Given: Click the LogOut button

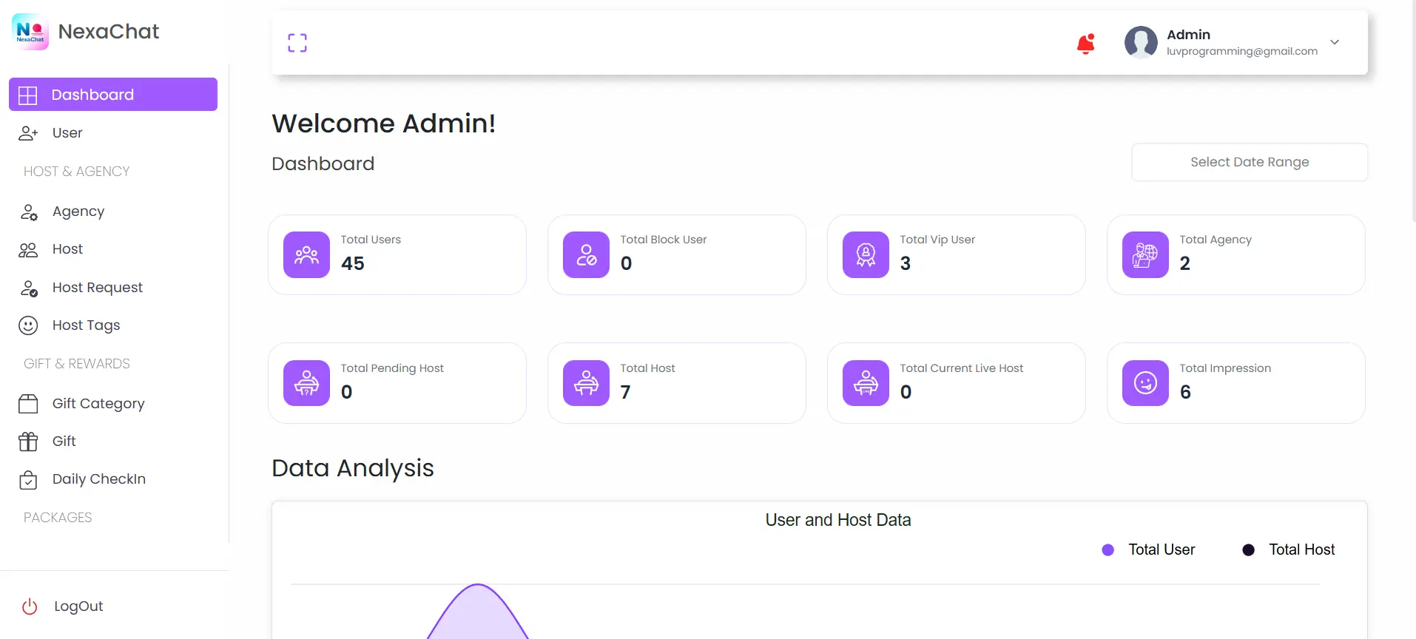Looking at the screenshot, I should (78, 606).
